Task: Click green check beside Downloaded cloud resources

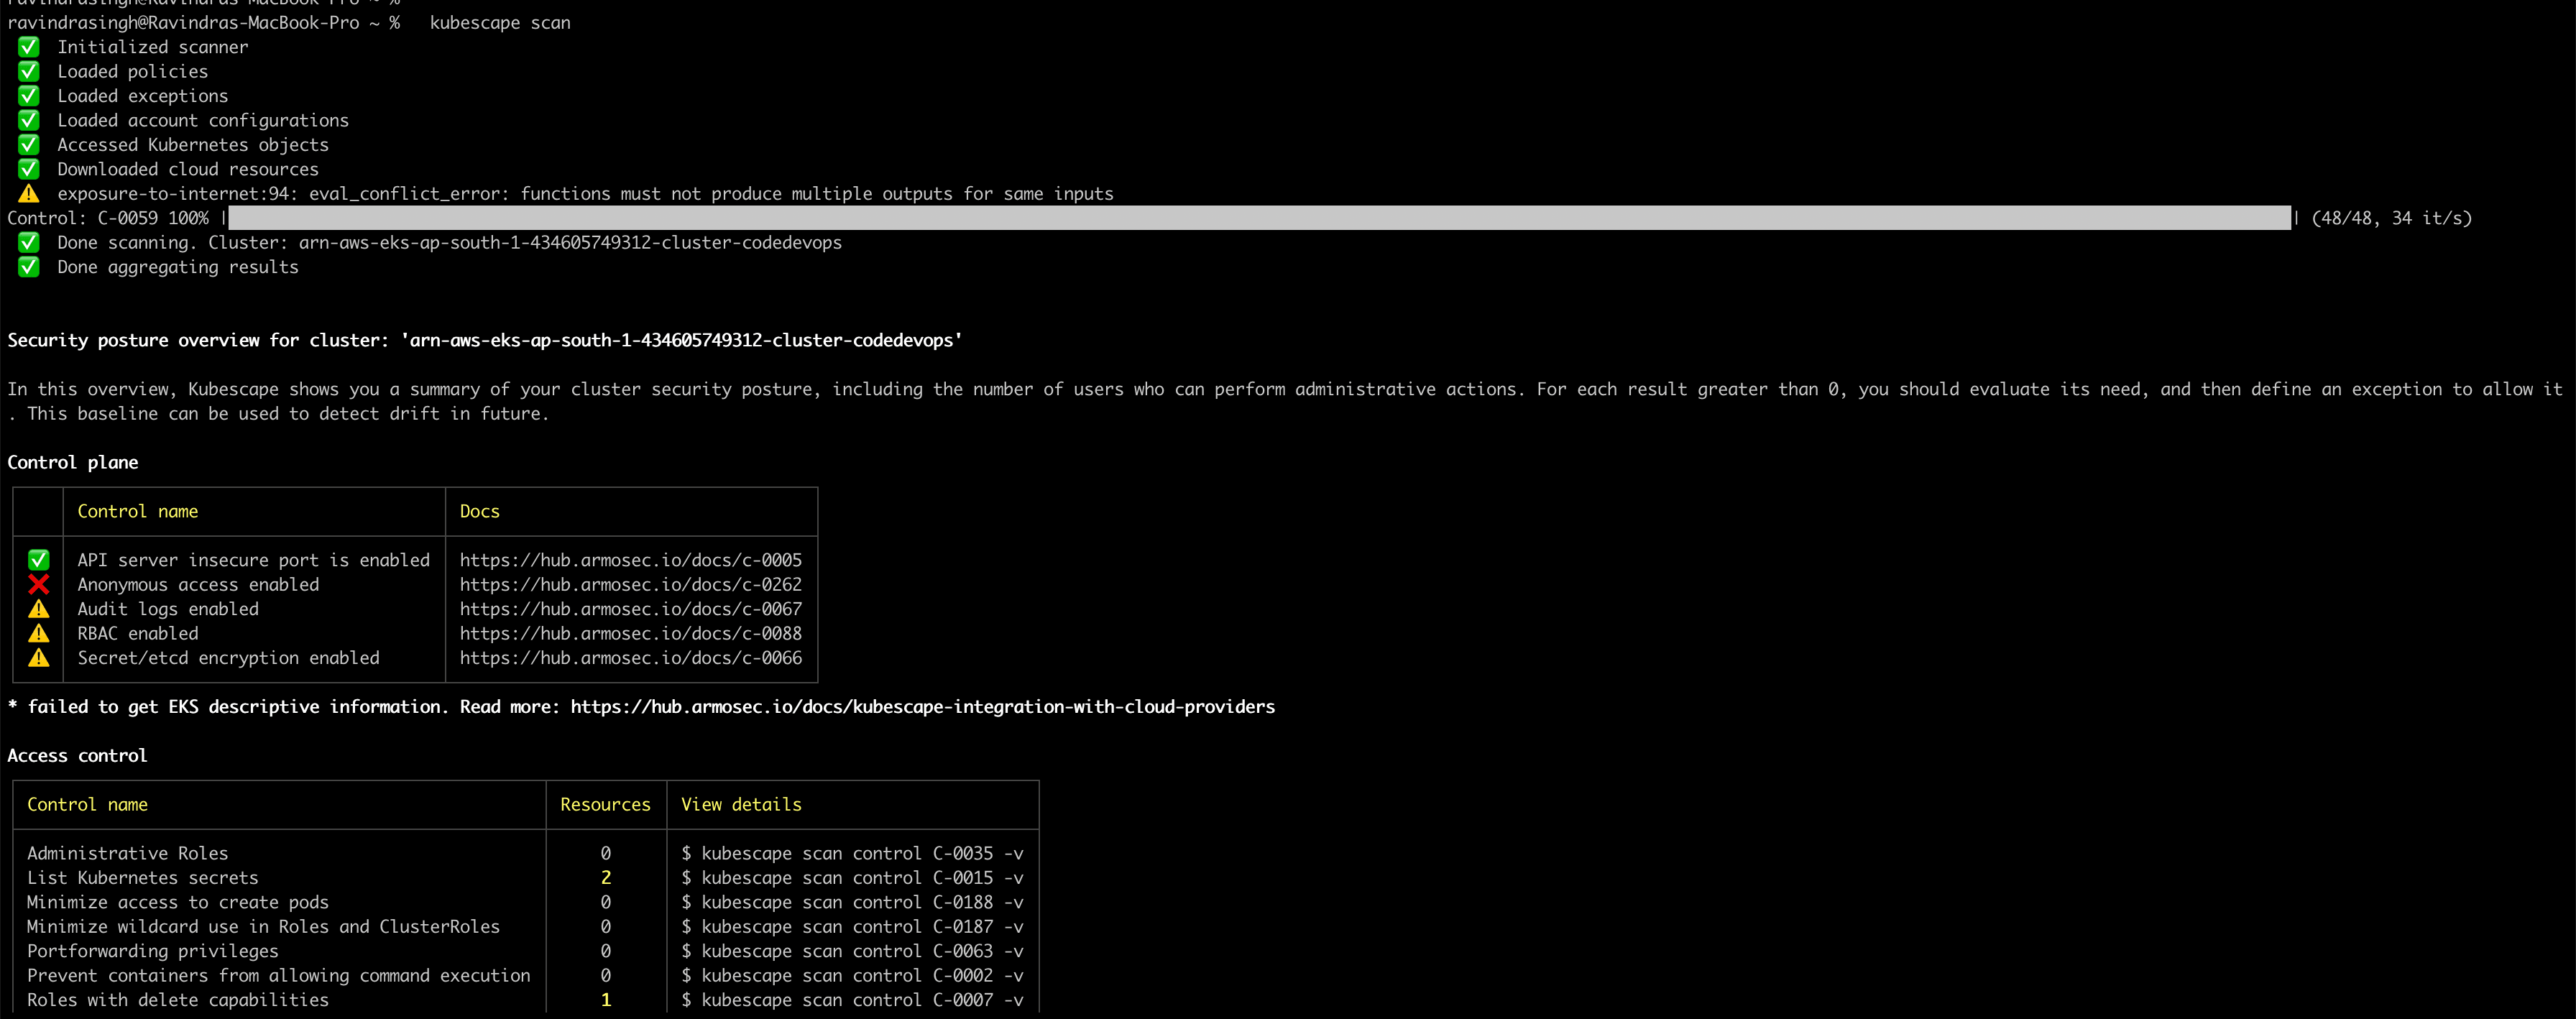Action: (x=29, y=169)
